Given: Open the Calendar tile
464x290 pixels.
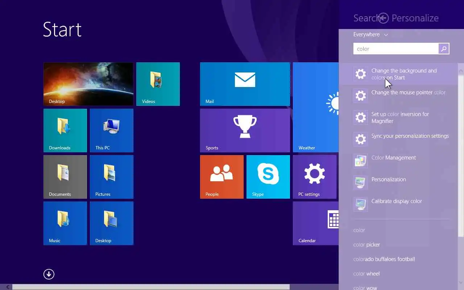Looking at the screenshot, I should tap(316, 223).
